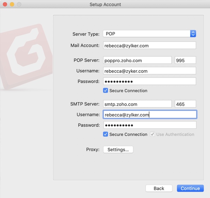Click the Setup Account window title
The height and width of the screenshot is (198, 210).
point(105,5)
